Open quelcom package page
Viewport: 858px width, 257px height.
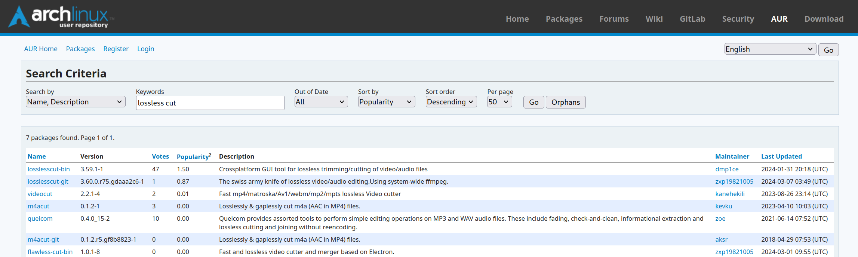40,218
